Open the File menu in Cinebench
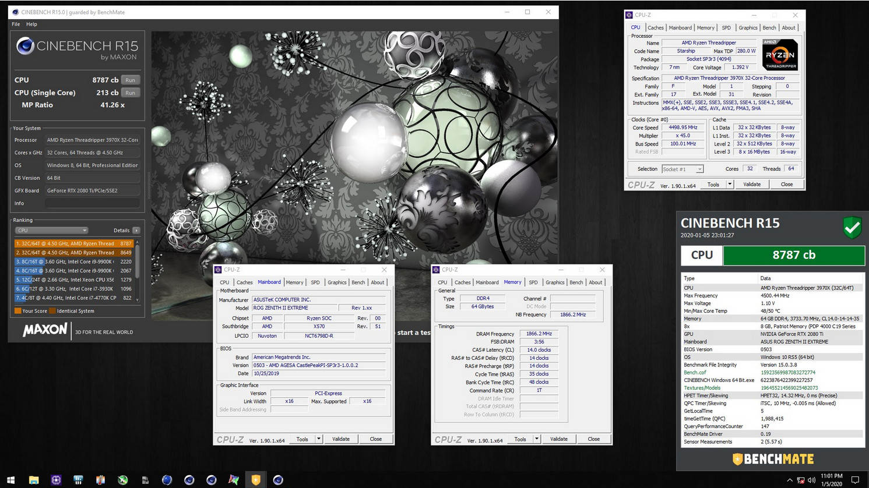The height and width of the screenshot is (488, 869). 16,24
